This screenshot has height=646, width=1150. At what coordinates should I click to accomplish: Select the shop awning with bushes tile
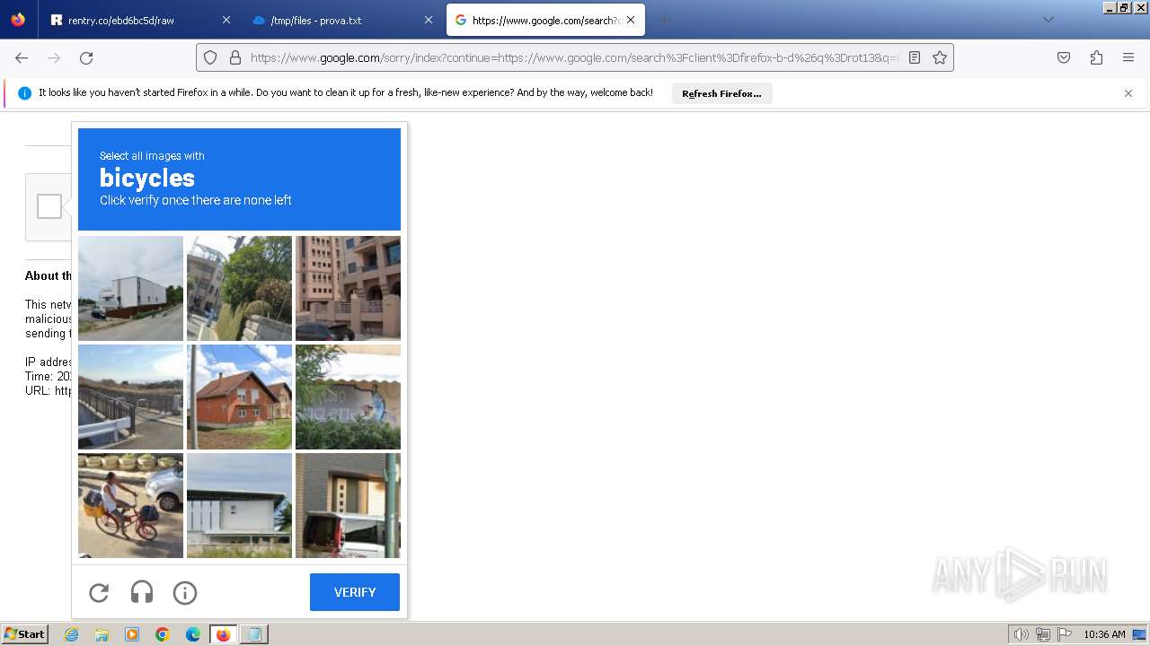coord(348,397)
